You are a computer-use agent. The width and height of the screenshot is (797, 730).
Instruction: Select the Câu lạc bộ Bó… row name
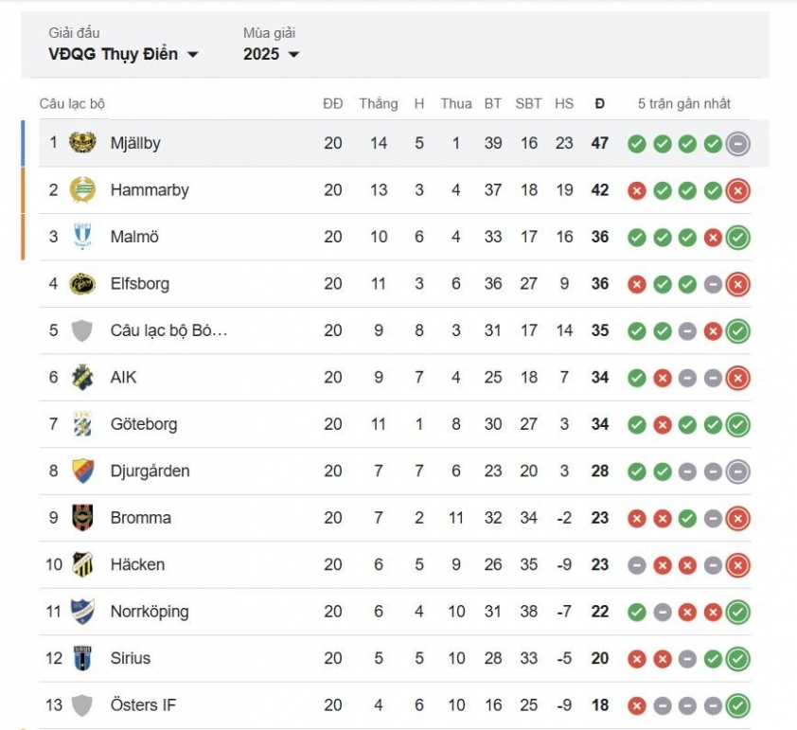pyautogui.click(x=168, y=330)
